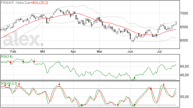The height and width of the screenshot is (108, 193).
Task: Select the 60,00 RSI axis value
Action: pos(184,66)
